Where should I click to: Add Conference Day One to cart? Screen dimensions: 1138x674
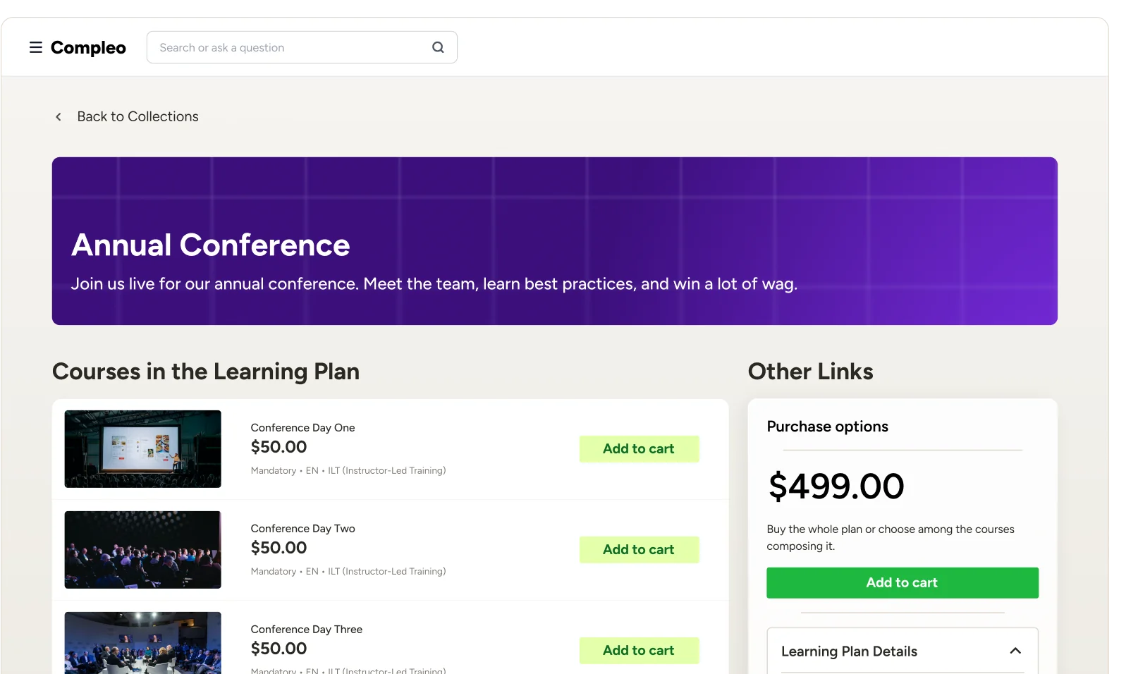pyautogui.click(x=639, y=449)
